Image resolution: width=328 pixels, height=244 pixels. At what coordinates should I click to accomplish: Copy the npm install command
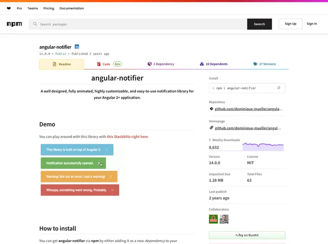point(278,88)
